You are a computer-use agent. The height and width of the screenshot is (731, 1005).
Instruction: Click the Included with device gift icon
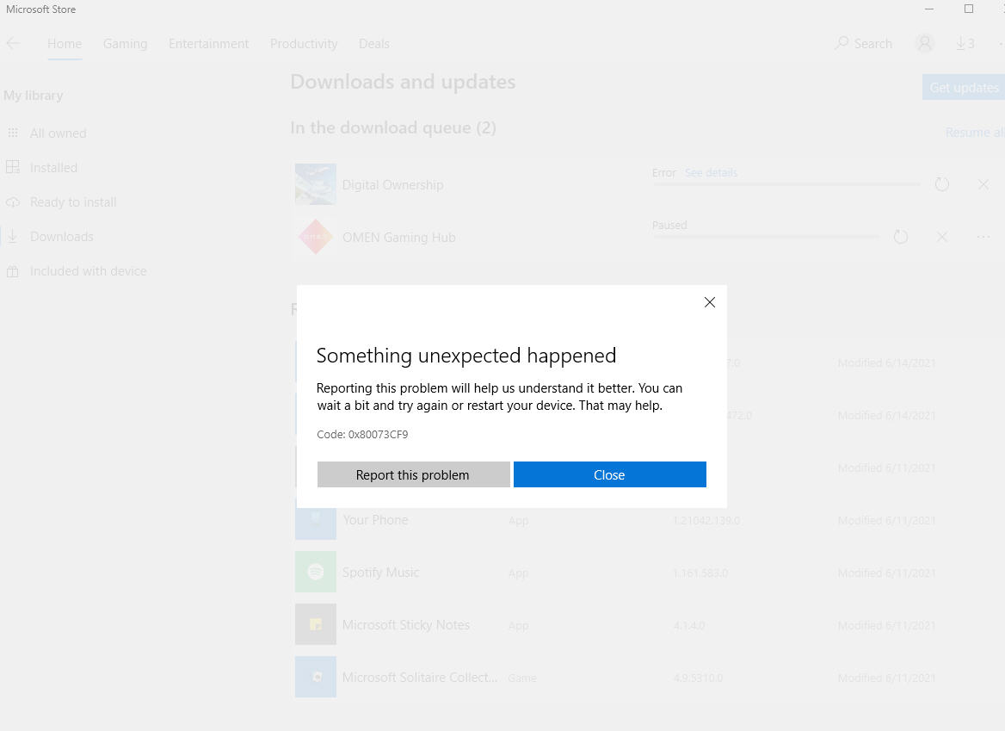(13, 271)
